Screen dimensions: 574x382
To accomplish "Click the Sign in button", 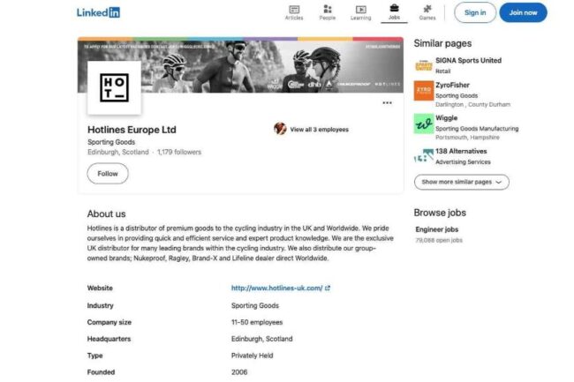I will point(475,12).
